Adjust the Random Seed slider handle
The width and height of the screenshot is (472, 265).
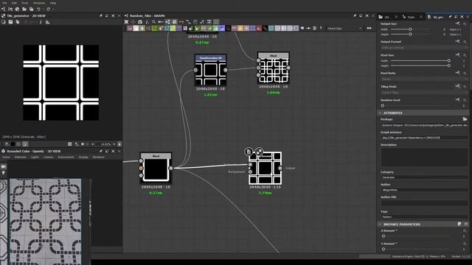coord(383,105)
